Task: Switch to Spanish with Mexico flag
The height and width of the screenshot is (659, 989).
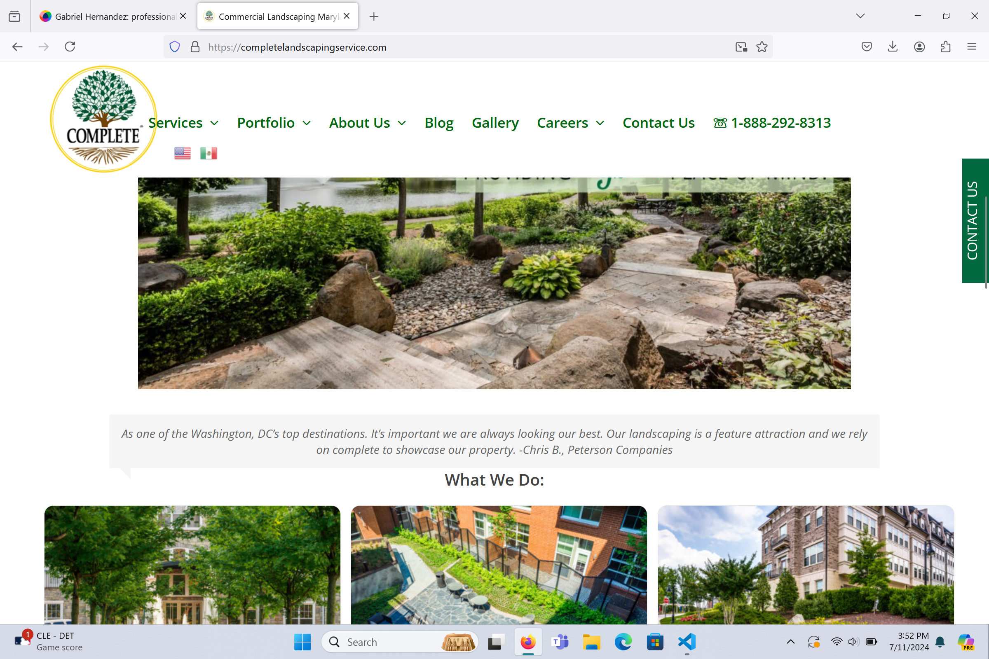Action: tap(209, 153)
